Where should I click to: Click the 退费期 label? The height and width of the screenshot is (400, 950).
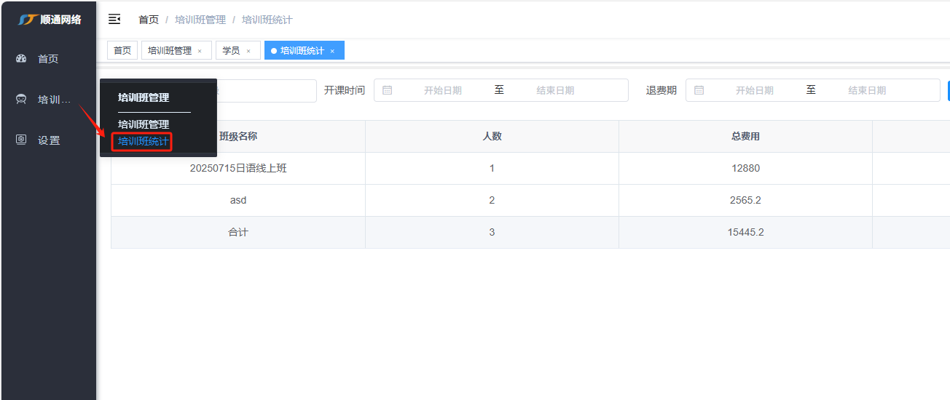pyautogui.click(x=662, y=90)
